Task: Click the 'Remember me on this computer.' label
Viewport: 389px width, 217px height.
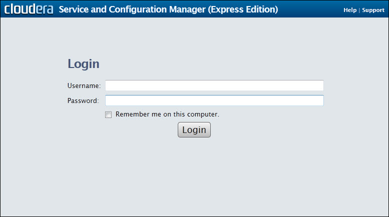Action: tap(167, 114)
